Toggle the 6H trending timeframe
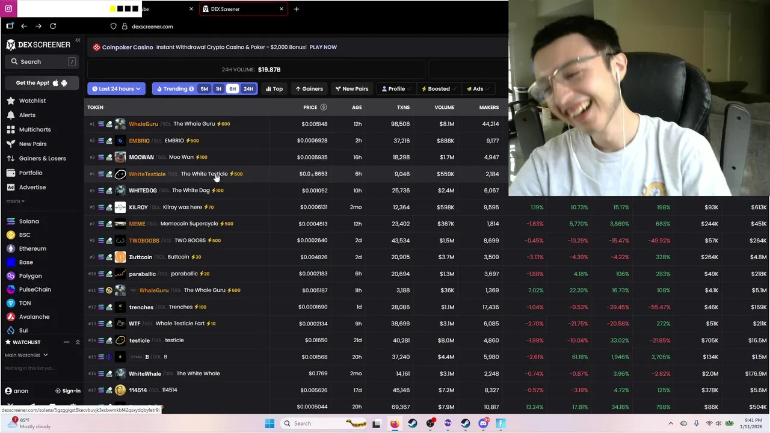Image resolution: width=770 pixels, height=433 pixels. [232, 89]
